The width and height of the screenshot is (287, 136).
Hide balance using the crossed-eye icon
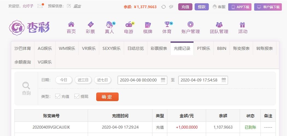click(171, 7)
